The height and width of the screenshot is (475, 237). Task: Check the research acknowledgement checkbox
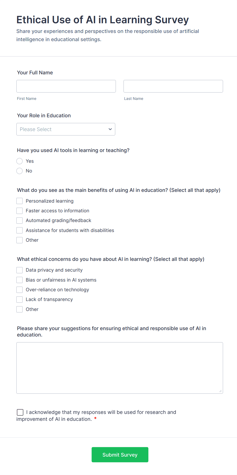[x=20, y=412]
